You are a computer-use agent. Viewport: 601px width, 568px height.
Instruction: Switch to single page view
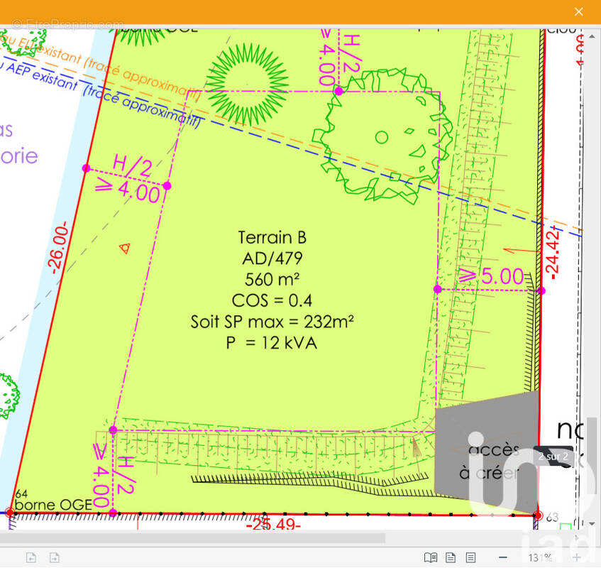pyautogui.click(x=451, y=557)
